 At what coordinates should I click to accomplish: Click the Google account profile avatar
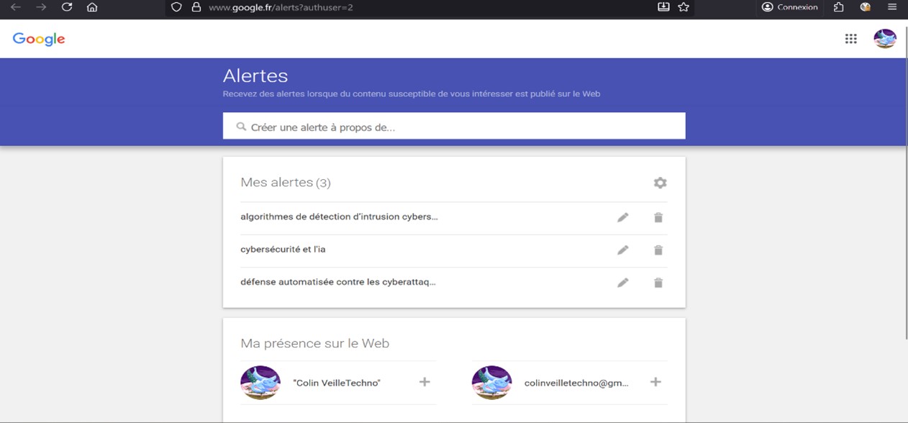tap(884, 39)
